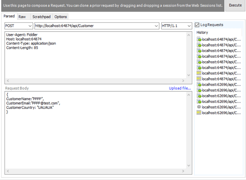The width and height of the screenshot is (246, 180).
Task: Click the last GET icon for localhost:62696
Action: click(x=199, y=112)
